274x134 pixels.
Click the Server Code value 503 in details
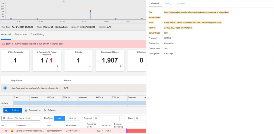[166, 33]
